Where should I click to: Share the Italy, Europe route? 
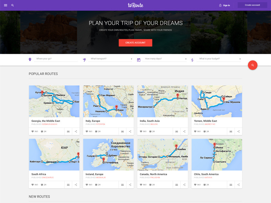[x=130, y=131]
